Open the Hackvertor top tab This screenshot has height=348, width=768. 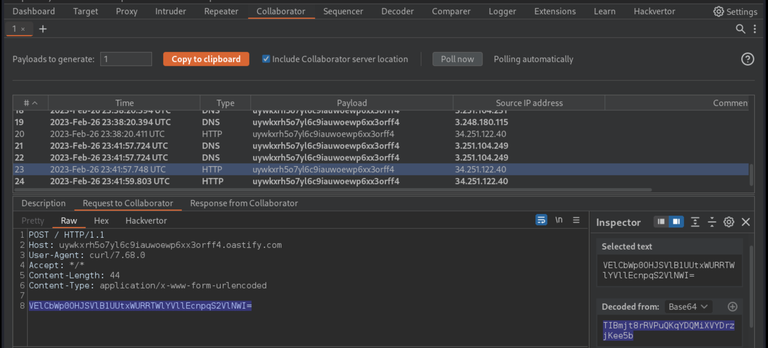point(654,11)
